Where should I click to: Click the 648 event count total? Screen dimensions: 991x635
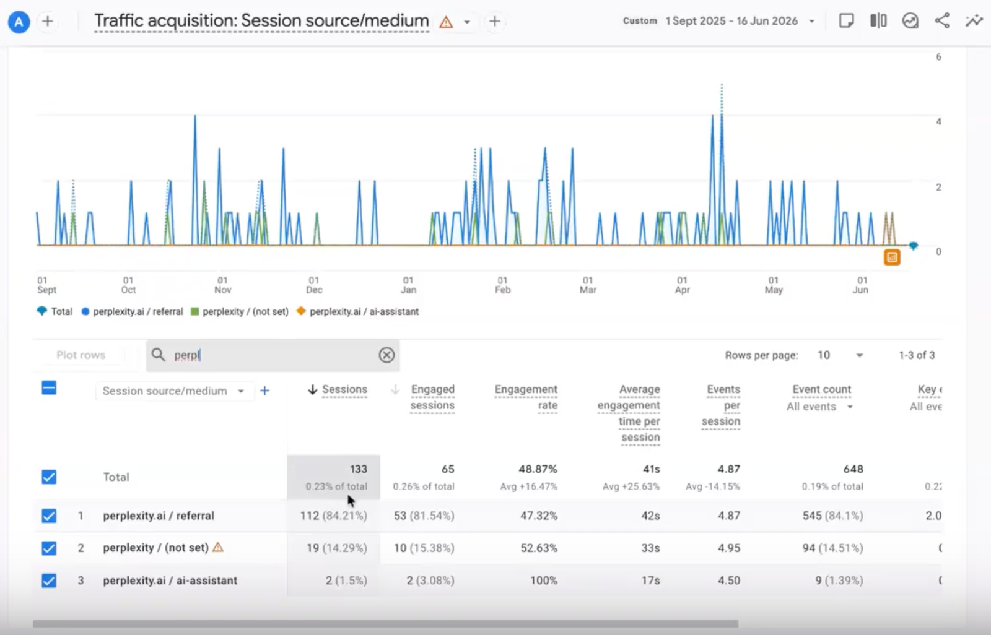click(x=853, y=469)
